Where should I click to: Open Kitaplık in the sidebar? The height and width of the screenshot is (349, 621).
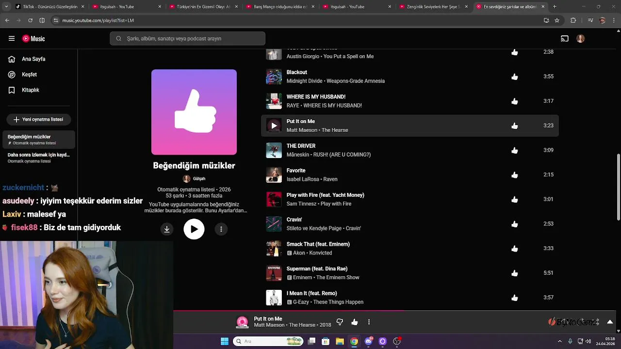pos(30,90)
